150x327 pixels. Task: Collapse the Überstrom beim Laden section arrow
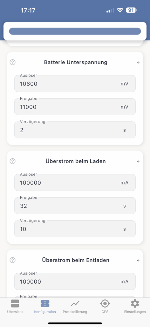(x=138, y=161)
